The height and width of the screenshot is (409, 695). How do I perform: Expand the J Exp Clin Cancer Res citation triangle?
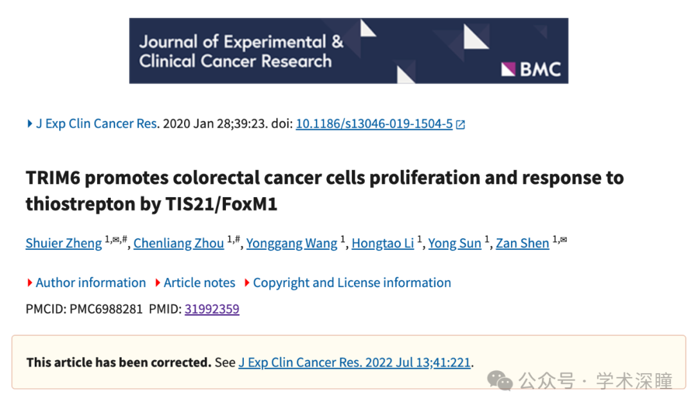coord(30,124)
